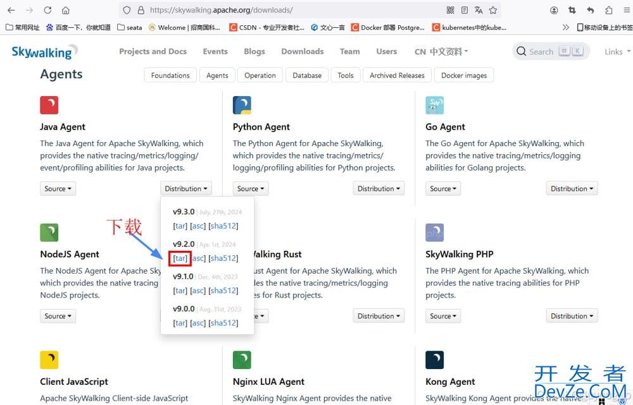Download v9.0.0 tar file
Screen dimensions: 633x405
pos(180,323)
